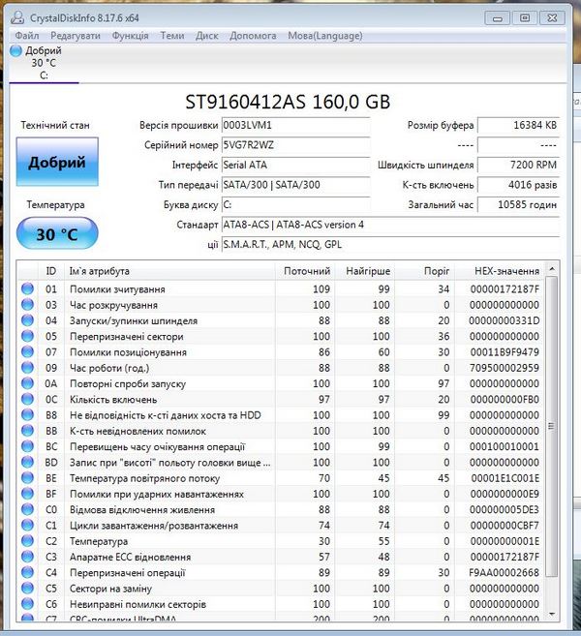Viewport: 581px width, 636px height.
Task: Click the serial number field 5VG7R2WZ
Action: coord(295,145)
